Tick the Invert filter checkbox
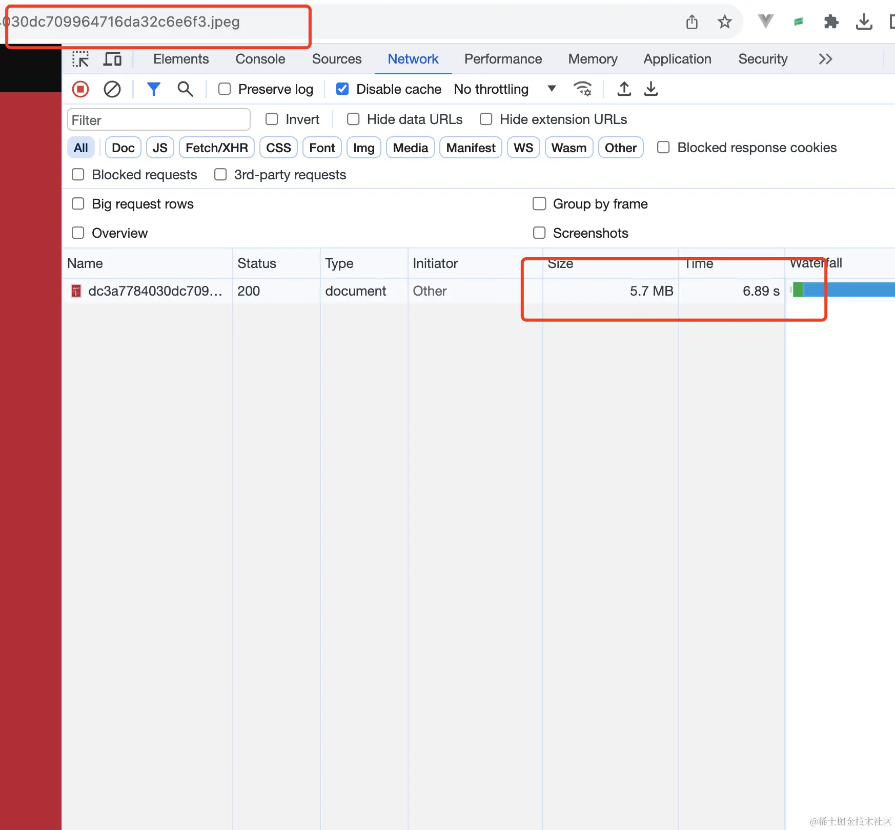895x830 pixels. pos(272,119)
